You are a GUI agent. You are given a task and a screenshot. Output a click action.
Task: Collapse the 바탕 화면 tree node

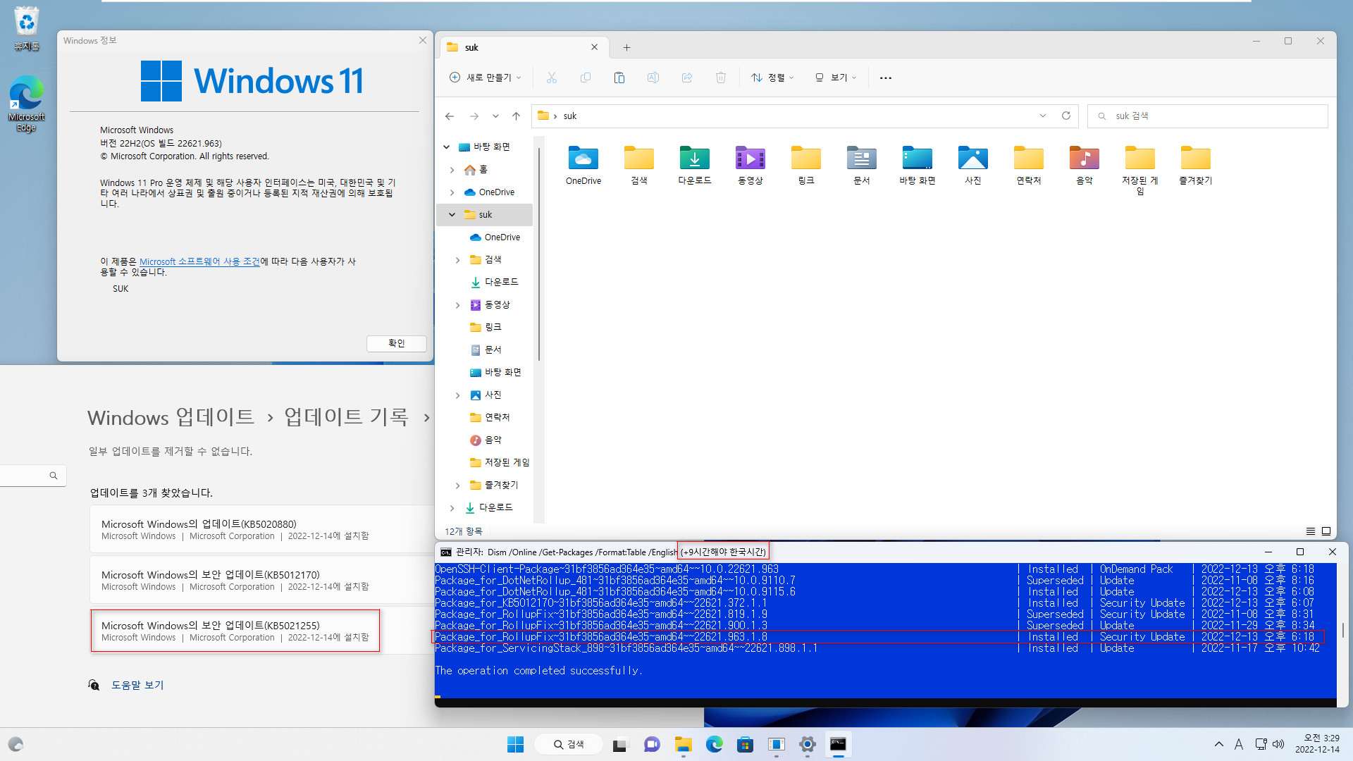pyautogui.click(x=446, y=147)
